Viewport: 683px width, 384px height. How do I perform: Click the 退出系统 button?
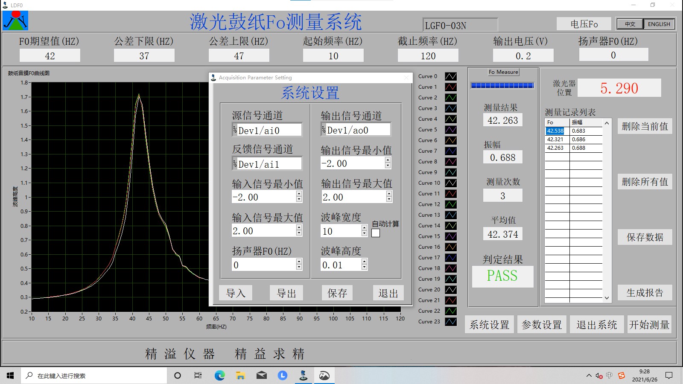pos(597,325)
